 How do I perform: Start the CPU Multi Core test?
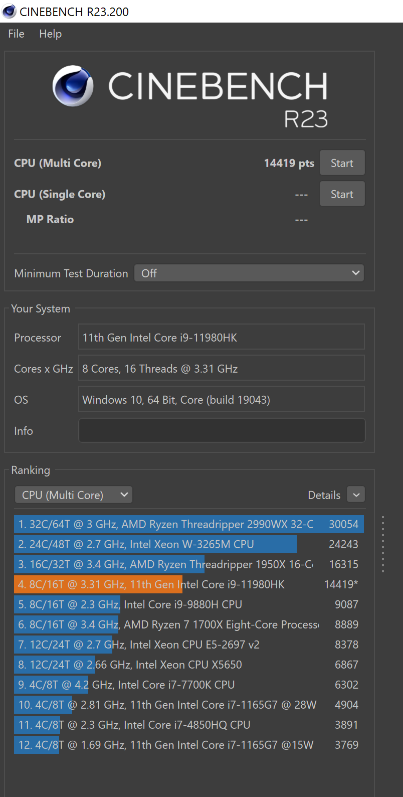[342, 163]
